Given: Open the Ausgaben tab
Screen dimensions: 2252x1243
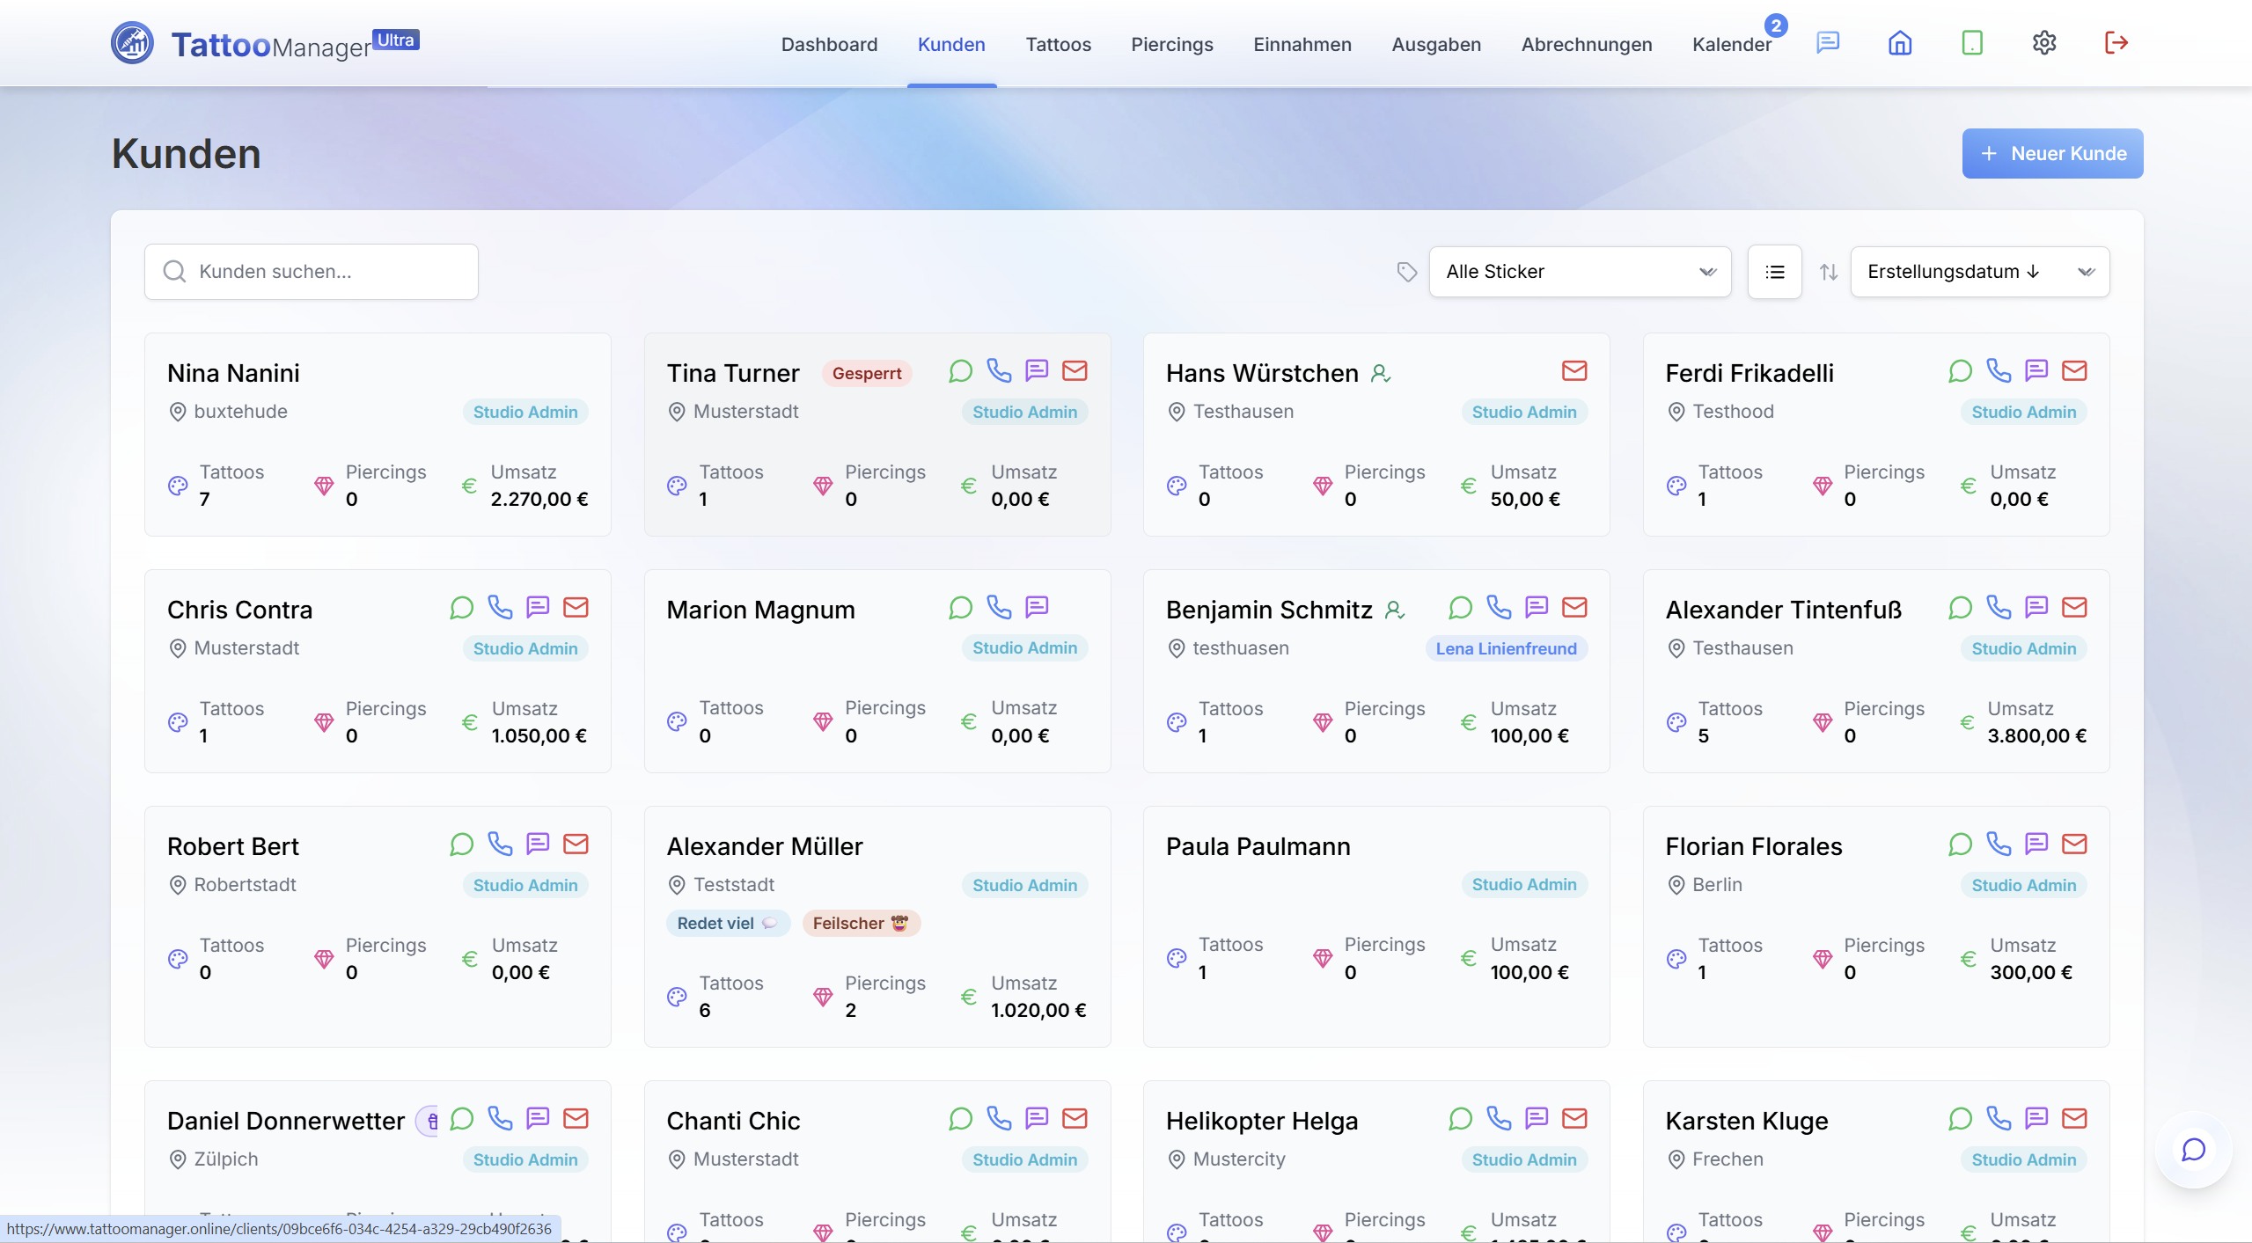Looking at the screenshot, I should 1436,44.
